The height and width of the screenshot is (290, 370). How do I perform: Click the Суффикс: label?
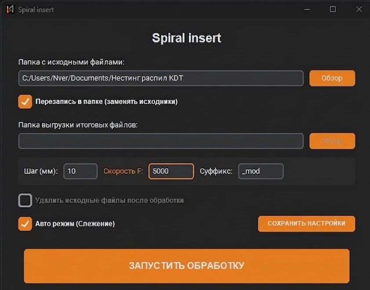(216, 171)
